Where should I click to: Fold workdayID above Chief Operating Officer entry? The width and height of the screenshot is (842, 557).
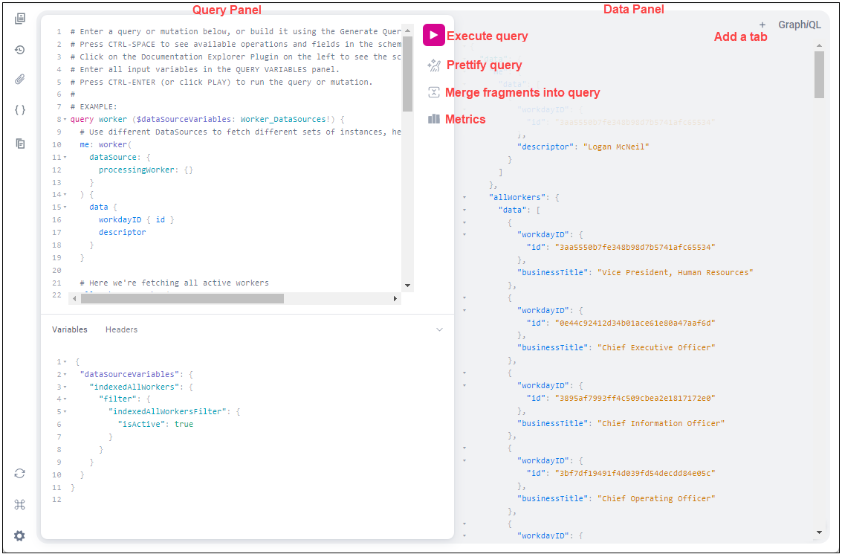click(x=464, y=461)
